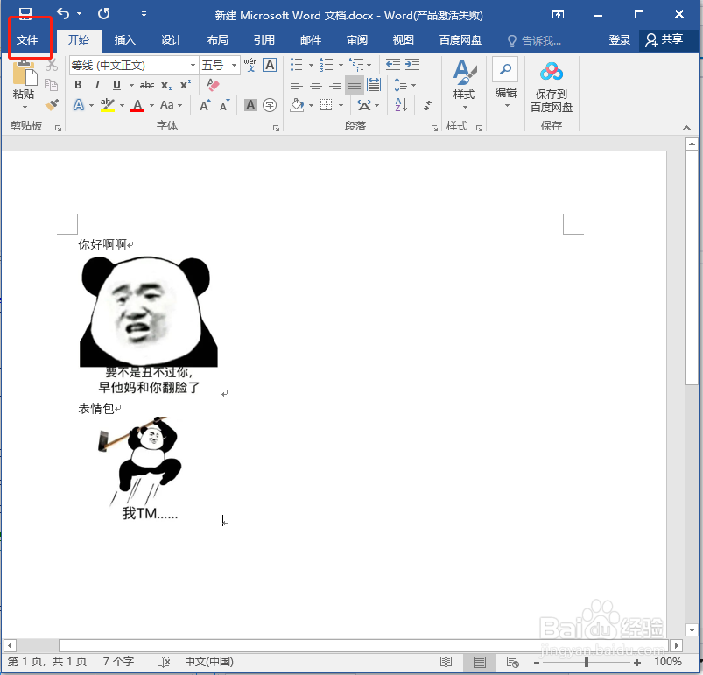
Task: Click the show paragraph marks icon
Action: [x=428, y=105]
